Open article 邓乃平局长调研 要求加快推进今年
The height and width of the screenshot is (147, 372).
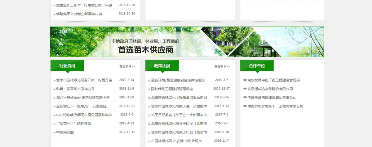(83, 98)
